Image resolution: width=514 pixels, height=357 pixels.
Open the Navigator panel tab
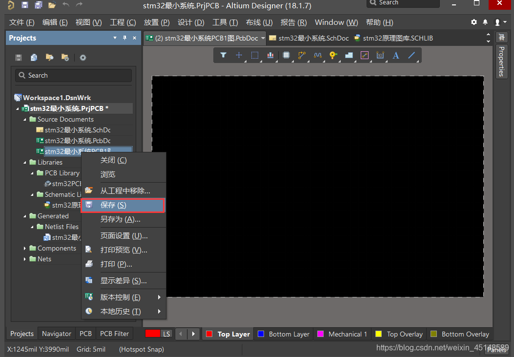pos(57,334)
